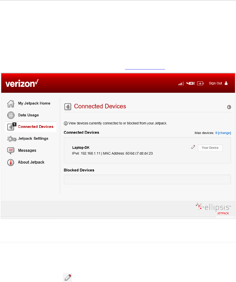Open Jetpack Settings

click(x=33, y=138)
